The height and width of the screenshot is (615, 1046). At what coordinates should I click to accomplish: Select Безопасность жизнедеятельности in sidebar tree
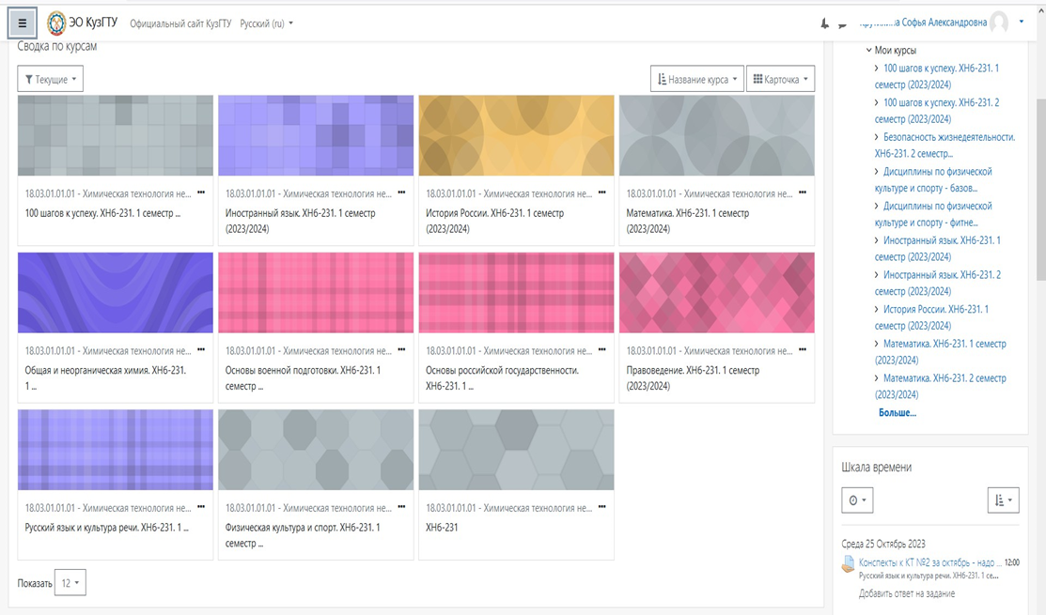point(945,146)
